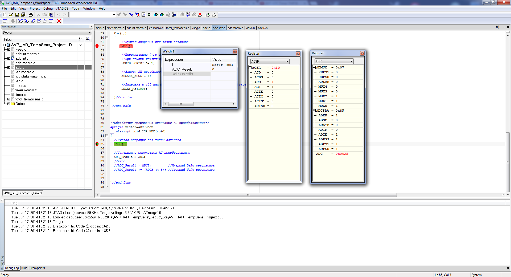The image size is (511, 277).
Task: Toggle bookmark with green flag icon
Action: (149, 15)
